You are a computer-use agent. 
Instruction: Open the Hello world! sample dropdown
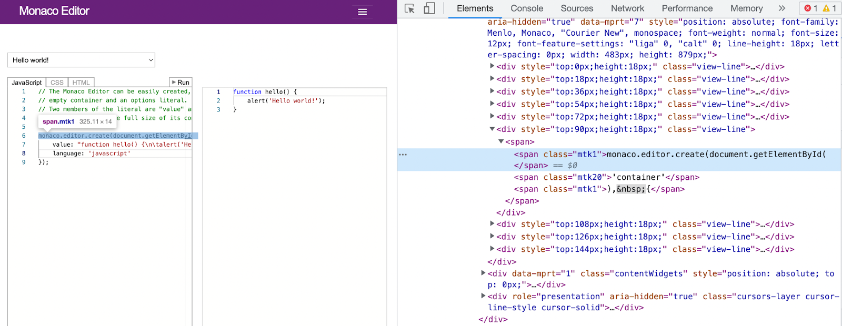click(x=81, y=60)
